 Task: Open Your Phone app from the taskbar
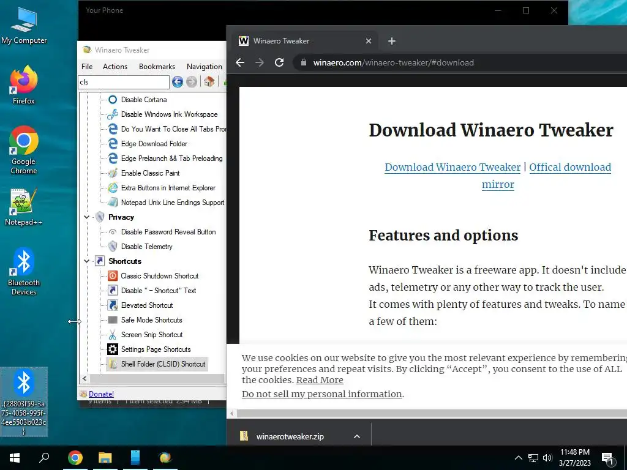click(x=135, y=458)
